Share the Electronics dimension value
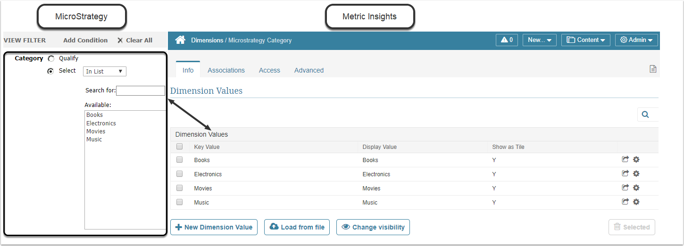 click(625, 173)
